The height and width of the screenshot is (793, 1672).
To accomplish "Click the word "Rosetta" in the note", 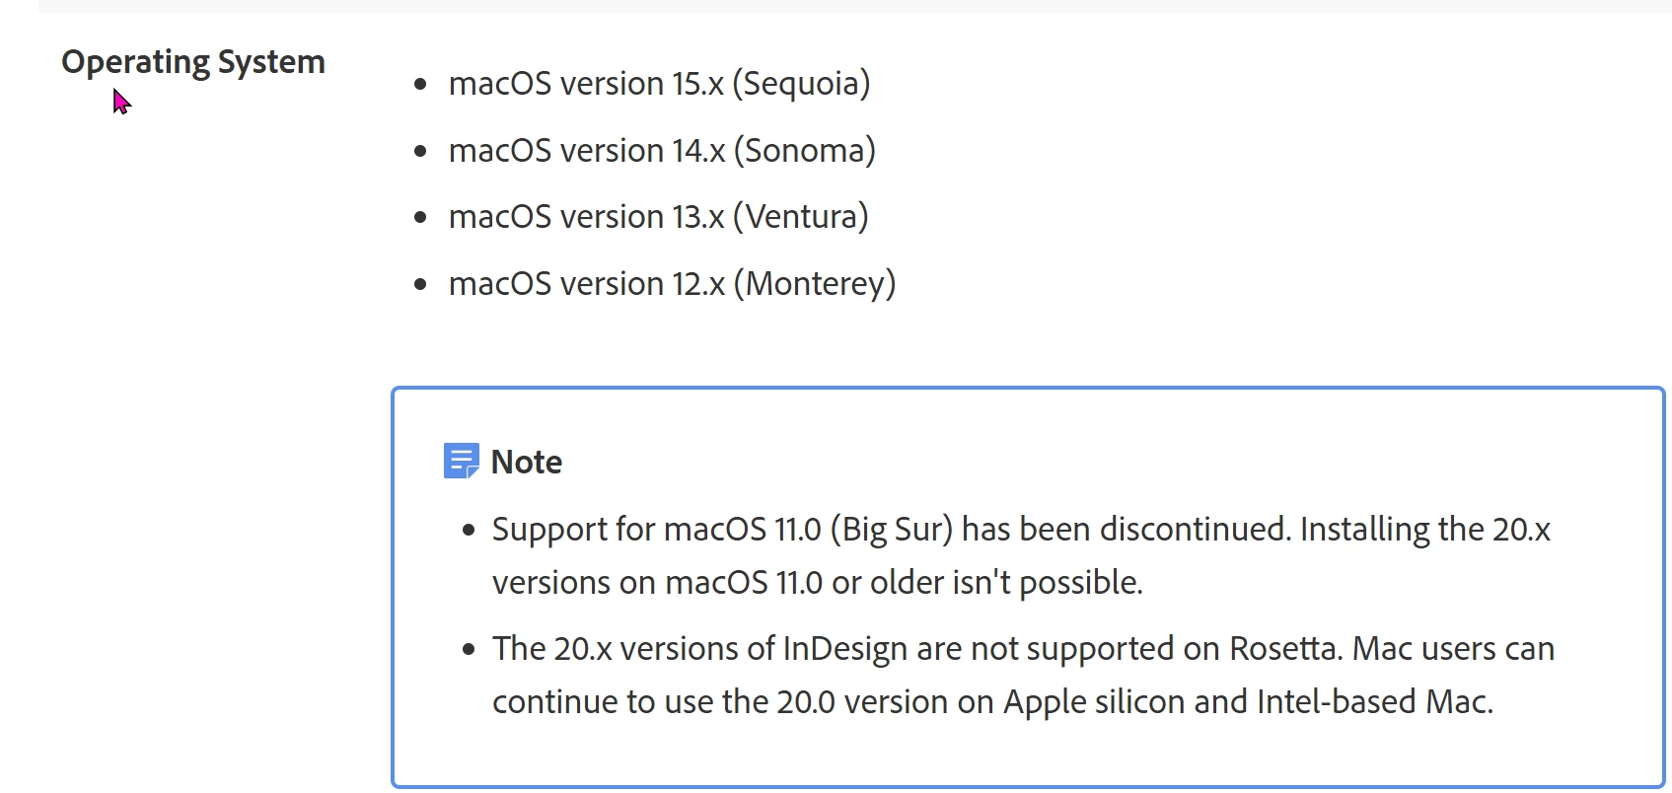I will (1284, 649).
